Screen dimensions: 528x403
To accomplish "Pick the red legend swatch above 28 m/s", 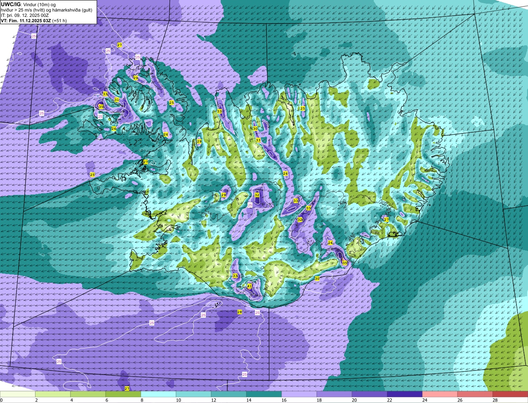I will pos(510,394).
